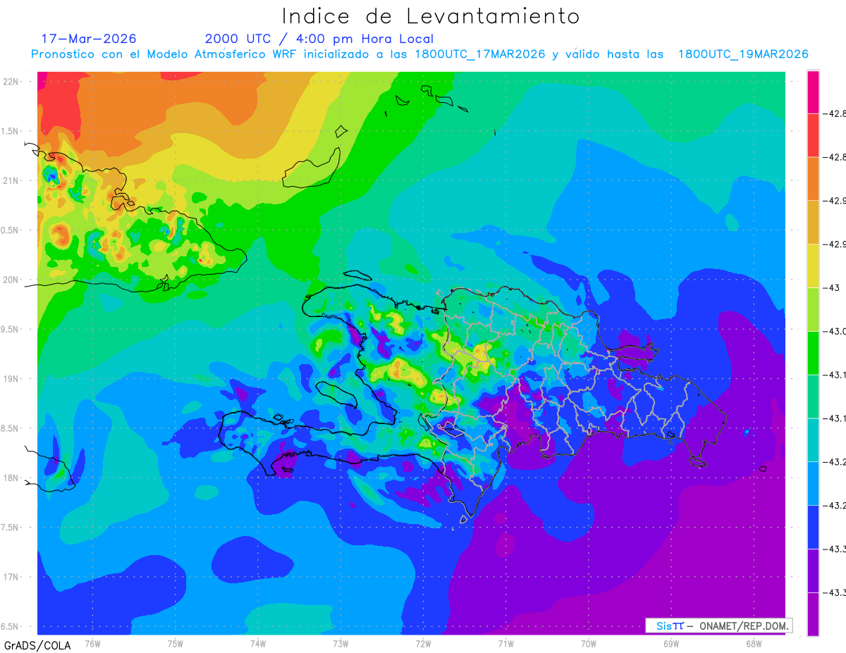The width and height of the screenshot is (846, 653).
Task: Click the purple swatch at the colorbar bottom
Action: click(813, 614)
